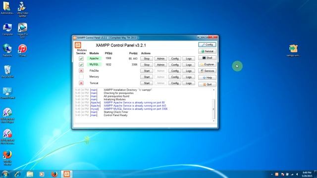Click the log line 'Control Panel Ready'
317x178 pixels.
click(115, 115)
